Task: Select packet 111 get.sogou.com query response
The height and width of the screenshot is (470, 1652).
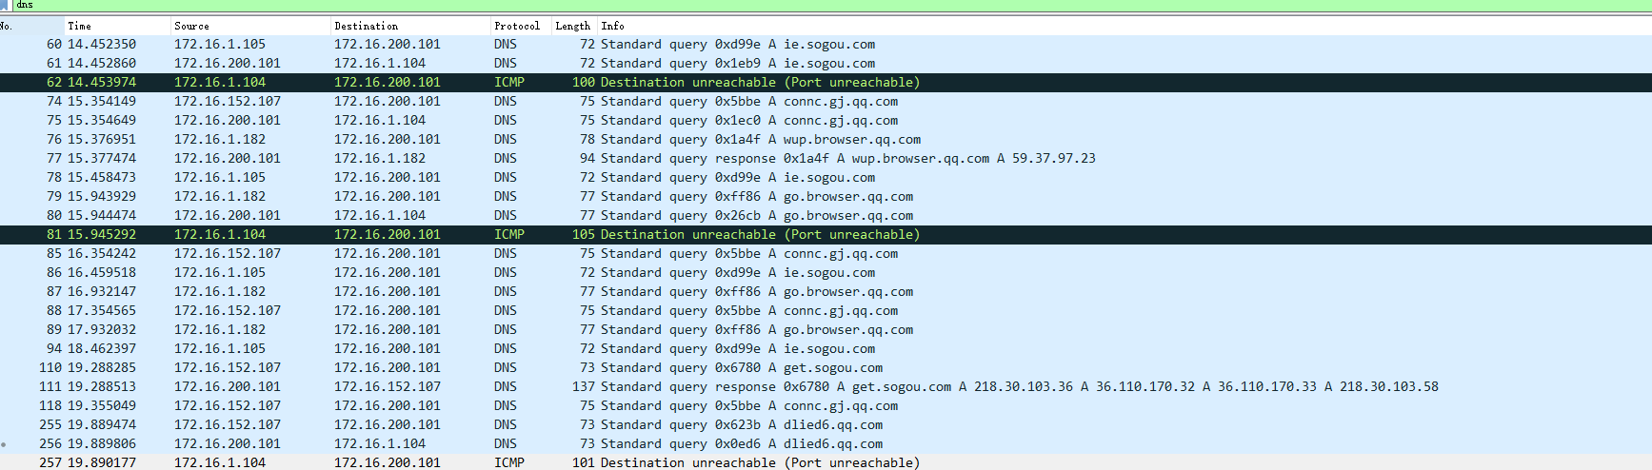Action: point(826,387)
